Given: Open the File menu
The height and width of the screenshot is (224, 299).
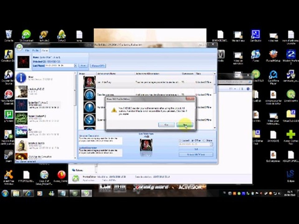Looking at the screenshot, I should click(x=27, y=50).
